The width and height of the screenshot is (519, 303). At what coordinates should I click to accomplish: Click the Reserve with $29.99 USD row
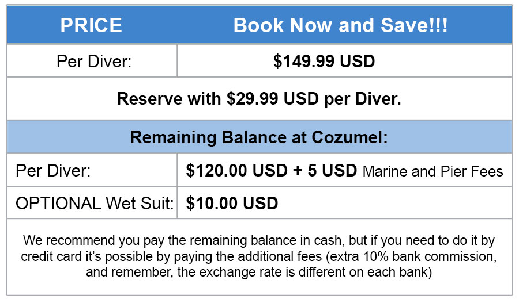click(x=259, y=98)
